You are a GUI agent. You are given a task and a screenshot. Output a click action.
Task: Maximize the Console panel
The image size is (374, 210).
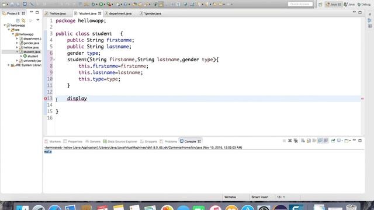[x=360, y=141]
